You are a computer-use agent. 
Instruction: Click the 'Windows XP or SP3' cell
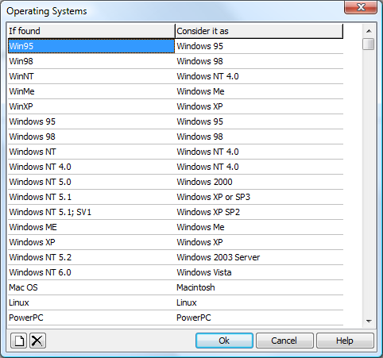coord(259,197)
